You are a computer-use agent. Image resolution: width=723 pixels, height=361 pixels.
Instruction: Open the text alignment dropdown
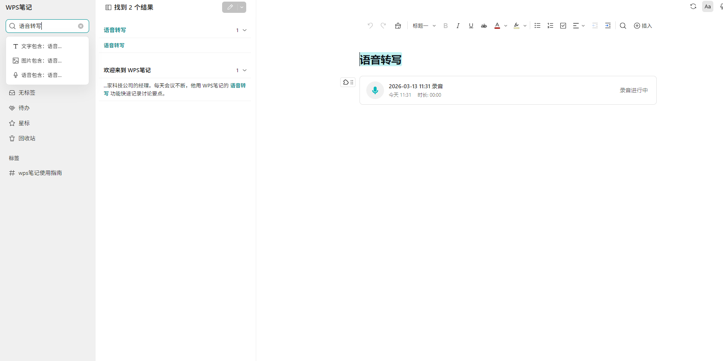(x=579, y=26)
